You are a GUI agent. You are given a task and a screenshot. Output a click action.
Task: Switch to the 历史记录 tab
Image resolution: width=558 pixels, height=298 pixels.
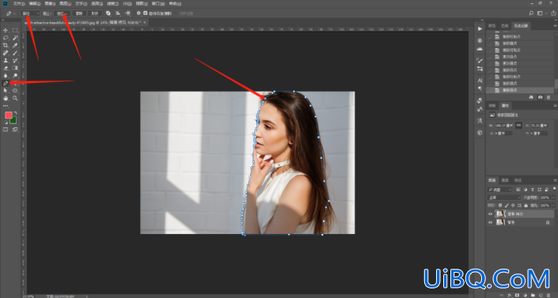point(520,25)
